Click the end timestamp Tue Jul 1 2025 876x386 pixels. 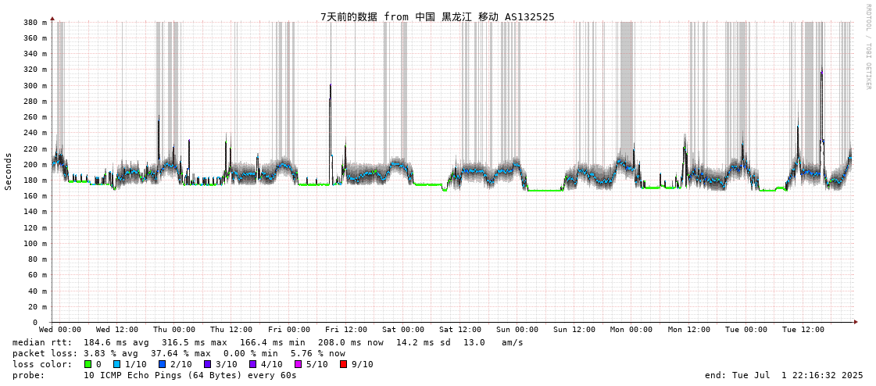(x=784, y=375)
